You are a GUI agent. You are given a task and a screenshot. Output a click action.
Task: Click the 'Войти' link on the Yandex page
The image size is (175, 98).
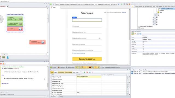click(x=124, y=12)
